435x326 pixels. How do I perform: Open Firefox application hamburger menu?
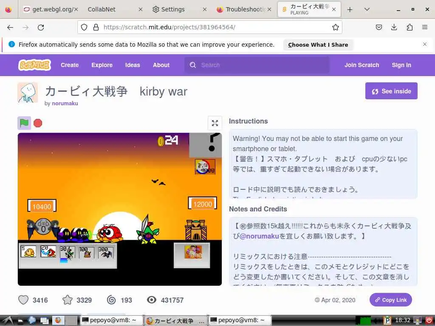pos(425,27)
